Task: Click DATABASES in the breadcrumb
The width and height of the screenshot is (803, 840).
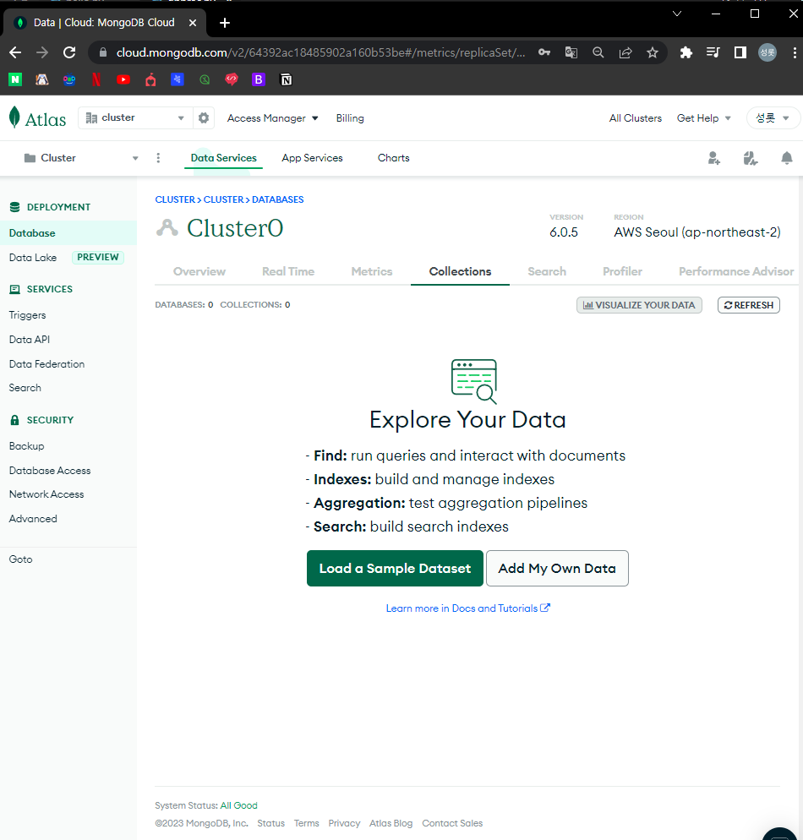Action: pyautogui.click(x=277, y=199)
